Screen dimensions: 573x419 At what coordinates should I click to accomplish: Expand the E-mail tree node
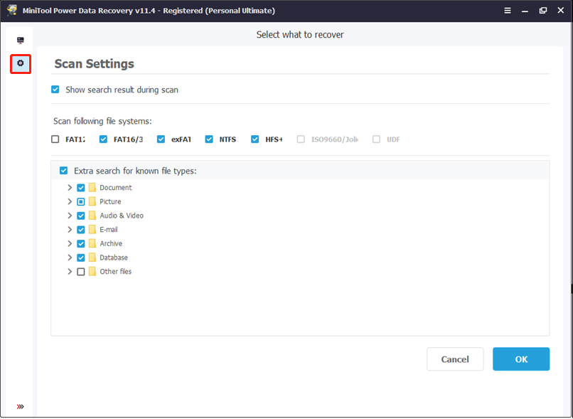point(70,230)
